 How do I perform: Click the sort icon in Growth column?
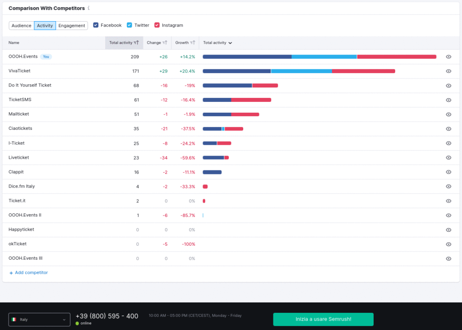(193, 43)
